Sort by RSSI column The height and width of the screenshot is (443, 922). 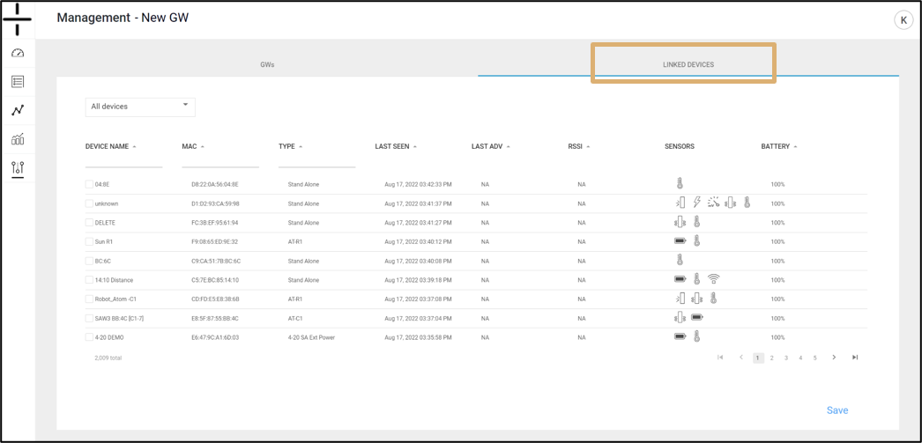pyautogui.click(x=579, y=146)
